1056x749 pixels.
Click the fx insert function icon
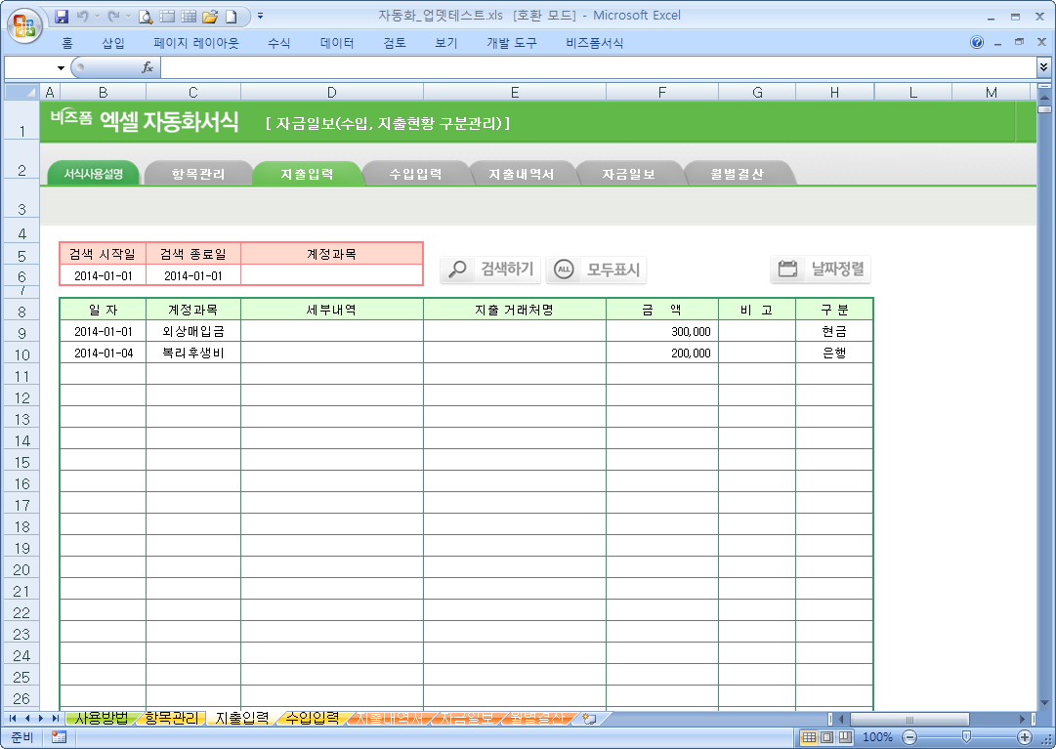click(148, 67)
